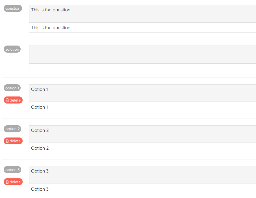Image resolution: width=256 pixels, height=198 pixels.
Task: Select the gray solution label badge
Action: click(x=12, y=49)
